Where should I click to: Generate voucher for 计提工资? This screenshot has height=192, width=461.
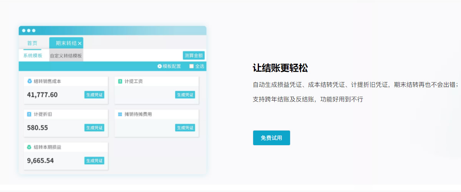click(185, 95)
